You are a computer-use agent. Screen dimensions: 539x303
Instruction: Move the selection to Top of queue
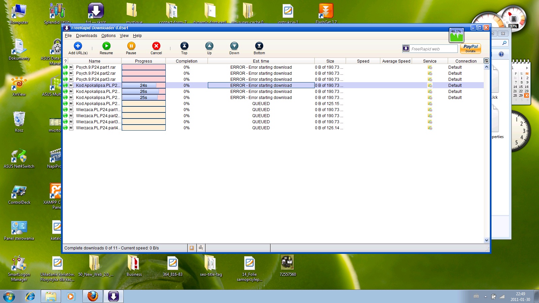pyautogui.click(x=184, y=46)
